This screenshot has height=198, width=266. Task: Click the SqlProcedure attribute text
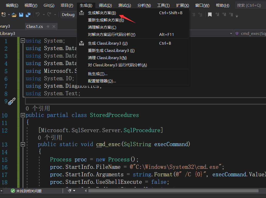pyautogui.click(x=142, y=130)
